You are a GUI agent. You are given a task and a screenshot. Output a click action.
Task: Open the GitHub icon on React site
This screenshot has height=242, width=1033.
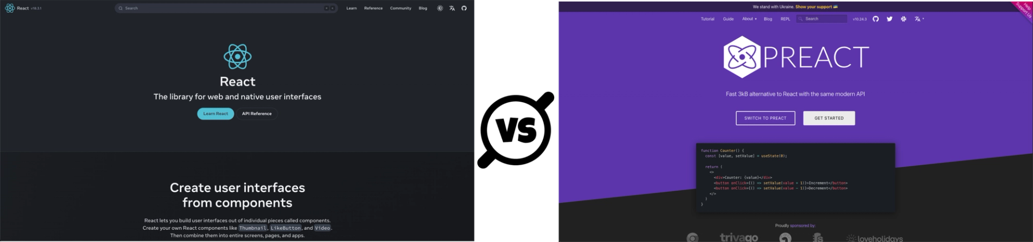pyautogui.click(x=464, y=8)
